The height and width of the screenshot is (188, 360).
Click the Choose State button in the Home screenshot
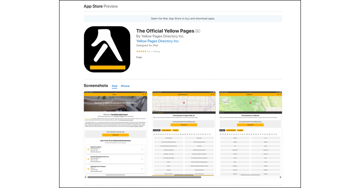click(115, 135)
